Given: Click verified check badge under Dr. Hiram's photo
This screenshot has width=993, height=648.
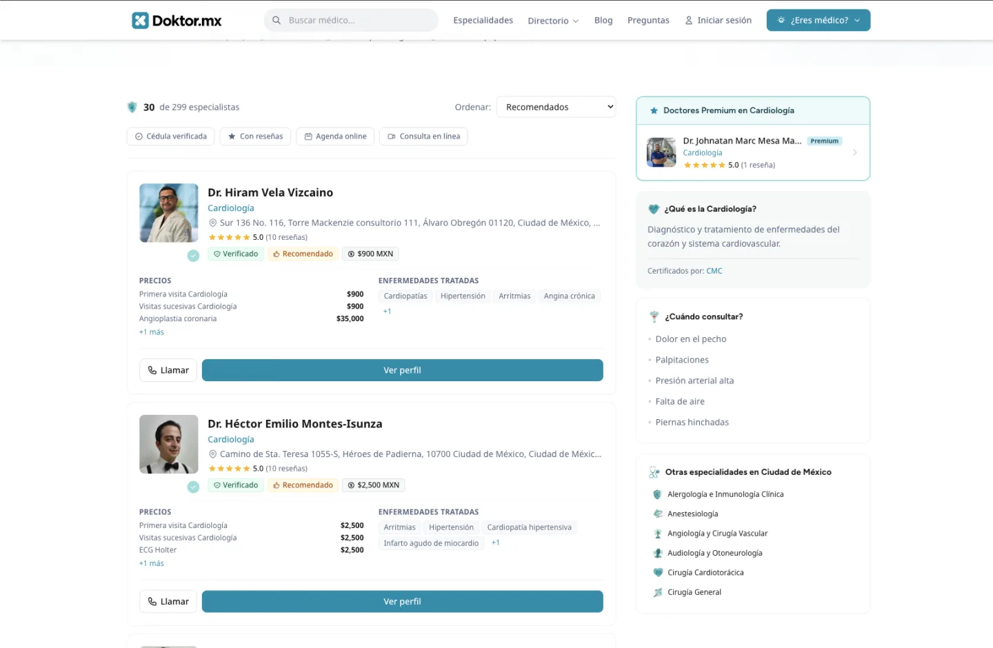Looking at the screenshot, I should [193, 256].
